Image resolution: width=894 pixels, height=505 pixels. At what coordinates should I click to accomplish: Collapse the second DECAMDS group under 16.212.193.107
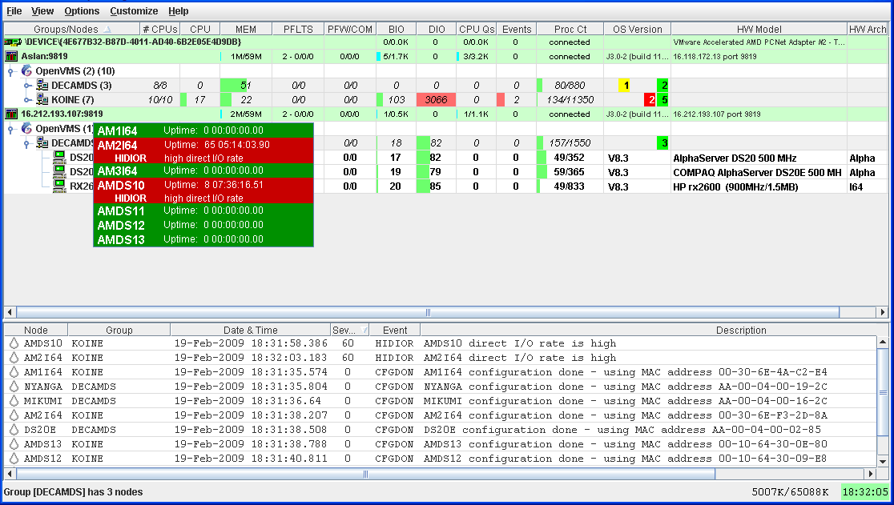[x=26, y=143]
